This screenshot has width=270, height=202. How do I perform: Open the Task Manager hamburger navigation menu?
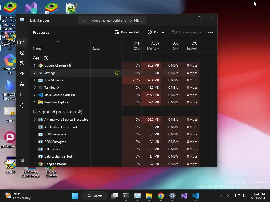point(22,32)
